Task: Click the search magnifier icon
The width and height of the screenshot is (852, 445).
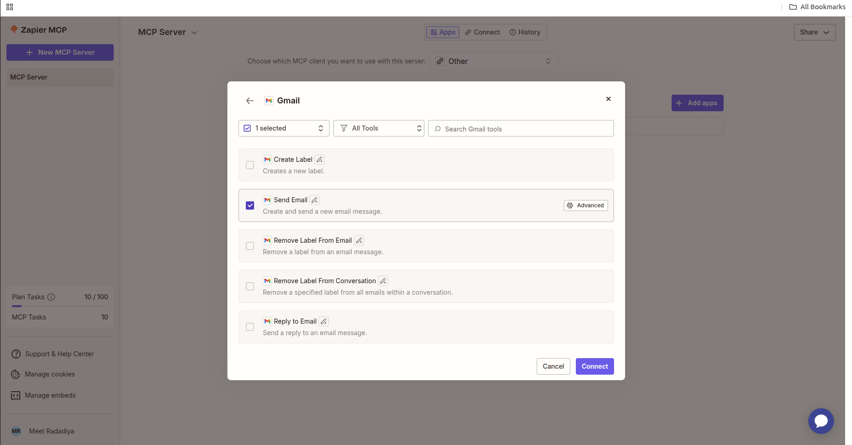Action: click(x=438, y=129)
